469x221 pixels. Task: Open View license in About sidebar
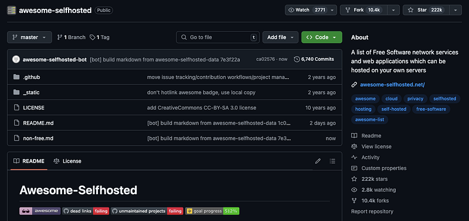pyautogui.click(x=372, y=146)
